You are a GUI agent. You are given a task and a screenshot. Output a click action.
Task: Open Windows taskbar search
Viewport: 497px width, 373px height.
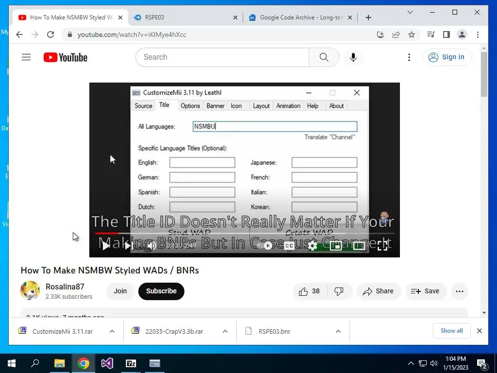click(x=35, y=363)
